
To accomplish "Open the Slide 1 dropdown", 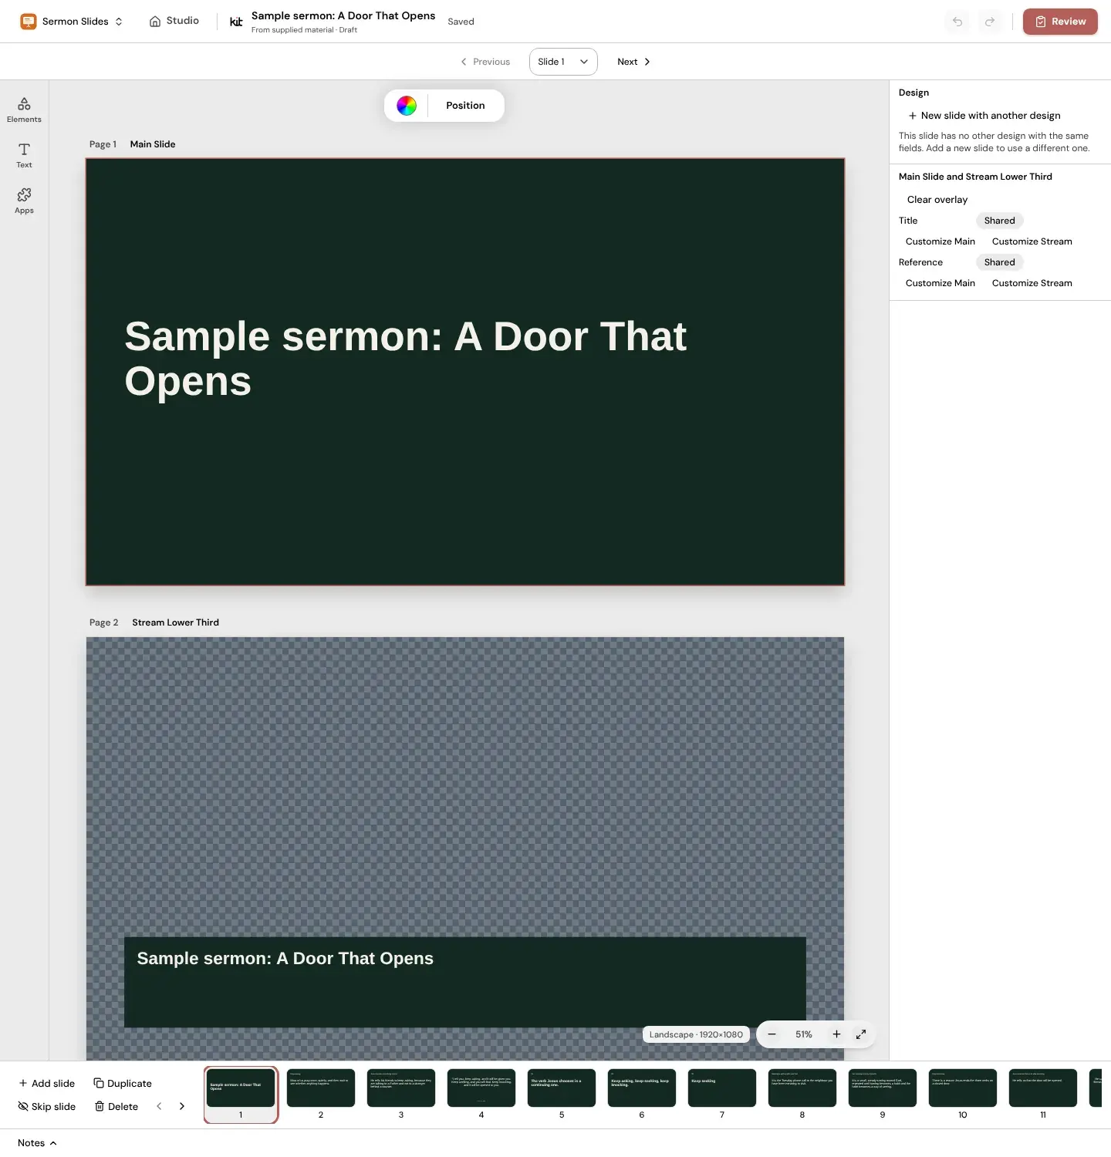I will [563, 62].
